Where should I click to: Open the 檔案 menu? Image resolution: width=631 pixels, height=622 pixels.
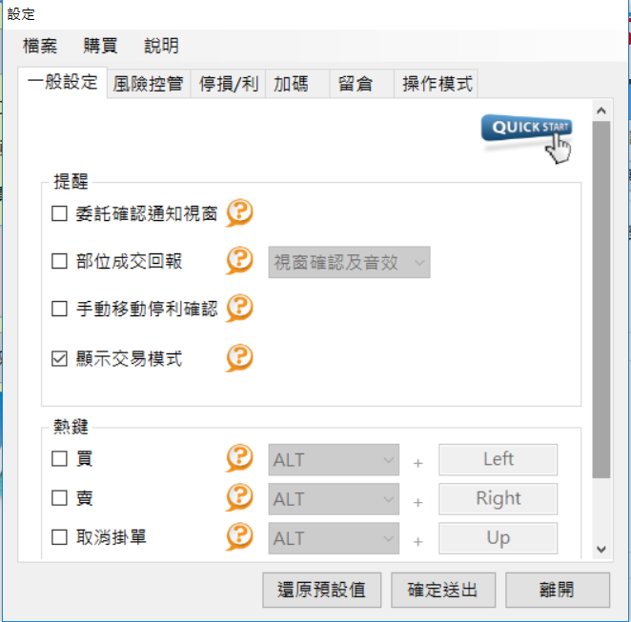click(x=40, y=46)
